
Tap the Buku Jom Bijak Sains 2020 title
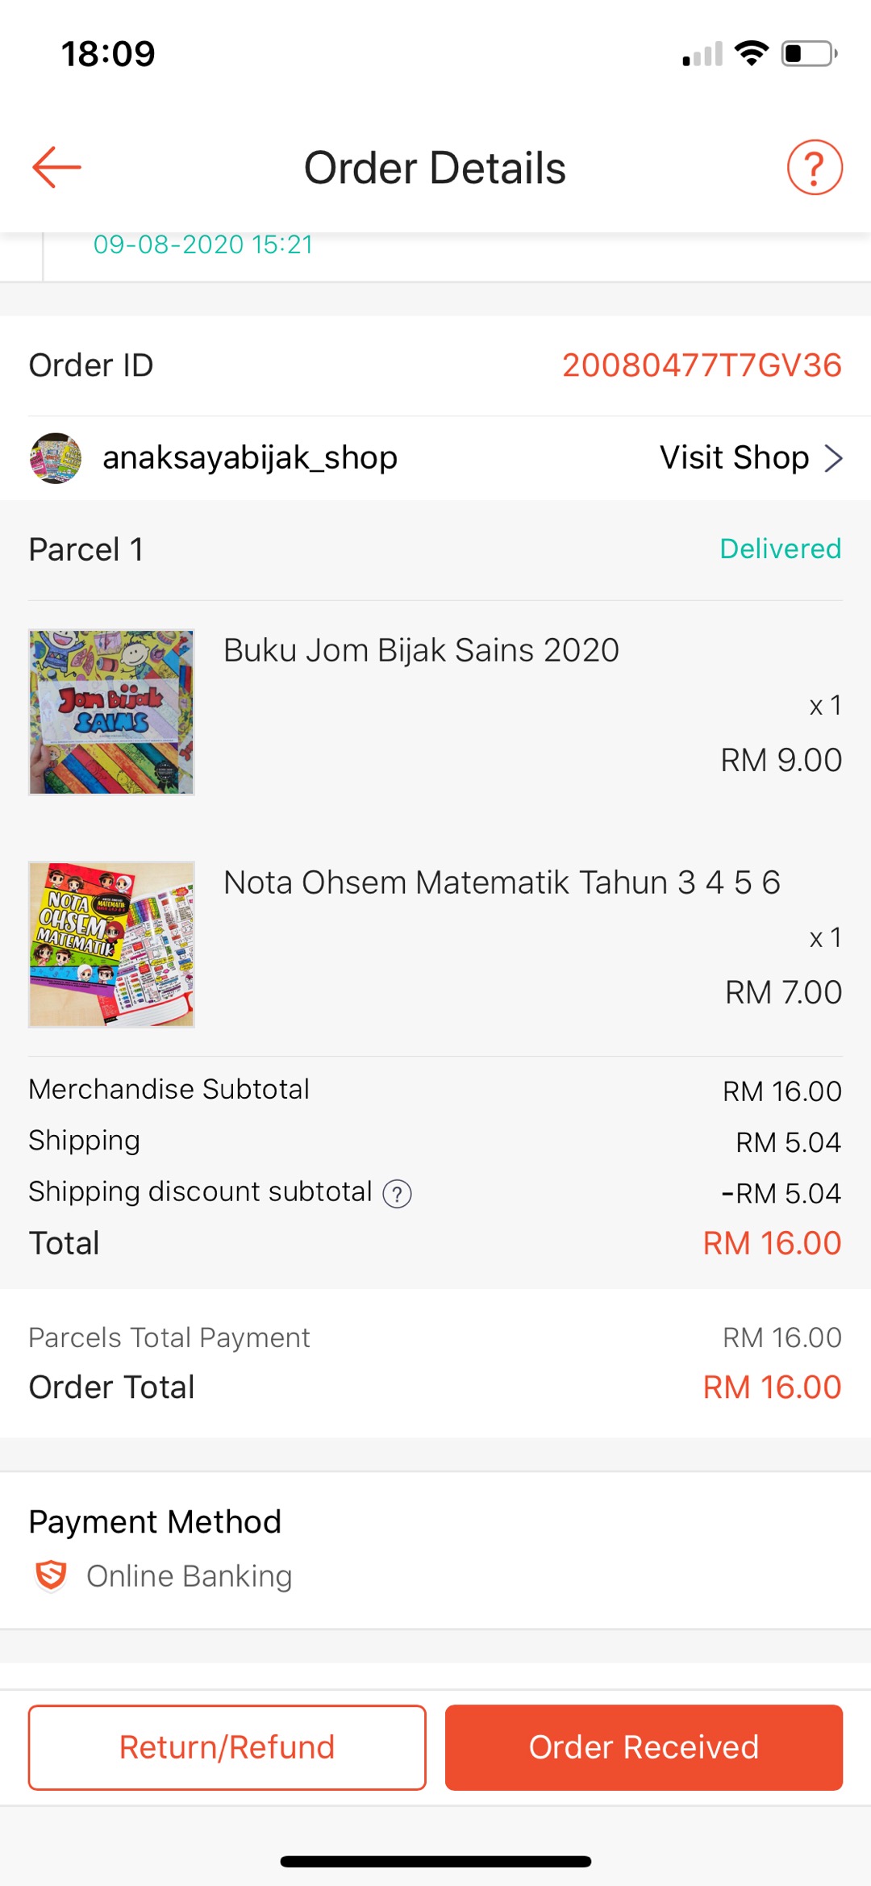click(x=421, y=650)
